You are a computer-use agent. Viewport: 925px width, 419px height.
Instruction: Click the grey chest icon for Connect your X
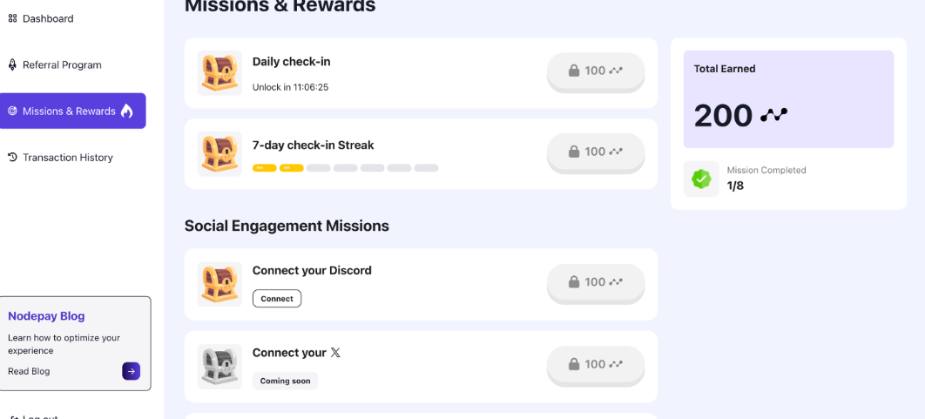tap(219, 367)
